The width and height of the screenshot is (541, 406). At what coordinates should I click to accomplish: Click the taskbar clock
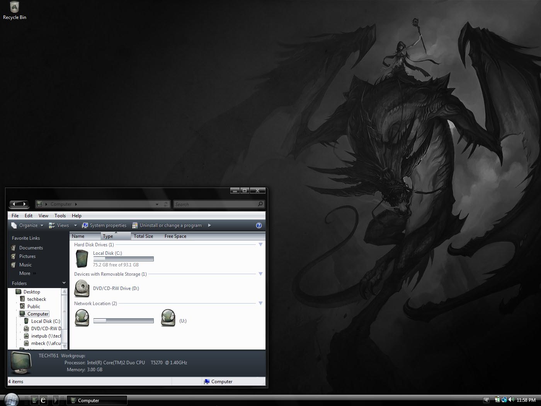tap(526, 400)
